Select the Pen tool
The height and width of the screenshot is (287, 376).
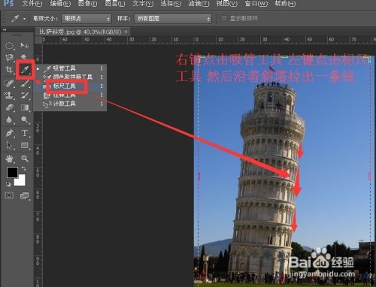tap(10, 133)
